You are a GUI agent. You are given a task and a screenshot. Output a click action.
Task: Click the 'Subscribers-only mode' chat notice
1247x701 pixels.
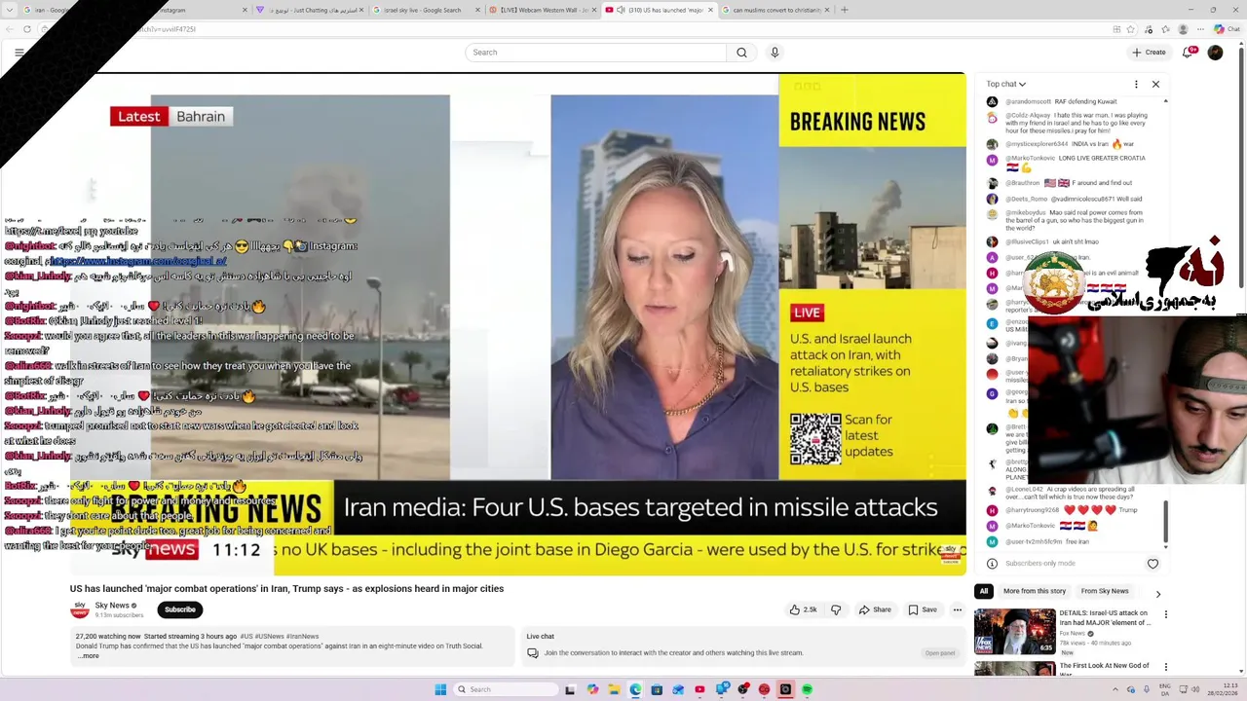pos(1039,564)
